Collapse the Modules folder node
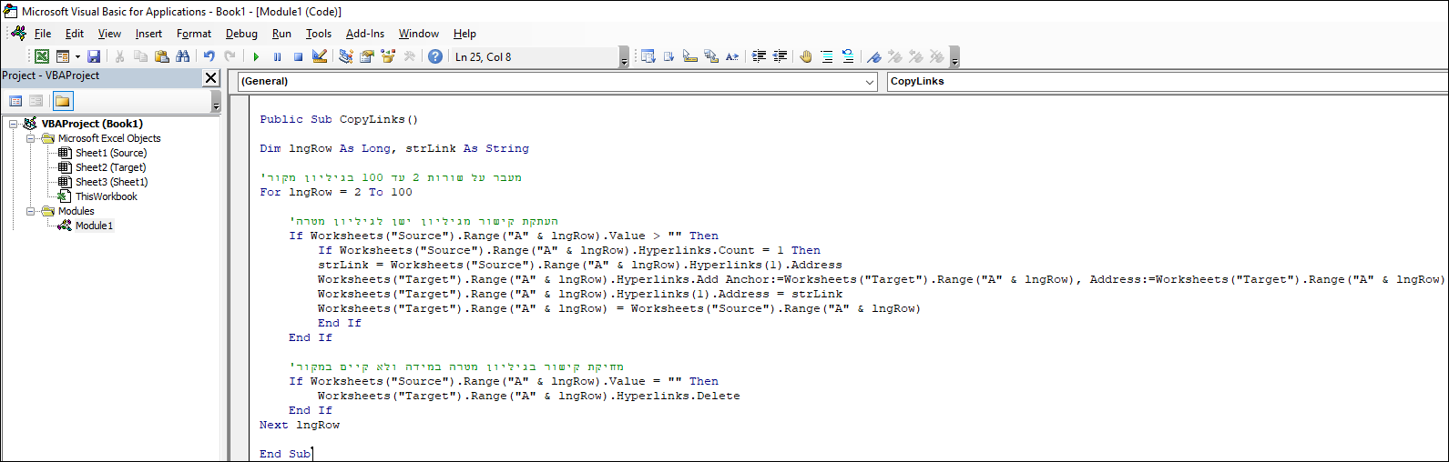The image size is (1449, 462). pos(31,211)
